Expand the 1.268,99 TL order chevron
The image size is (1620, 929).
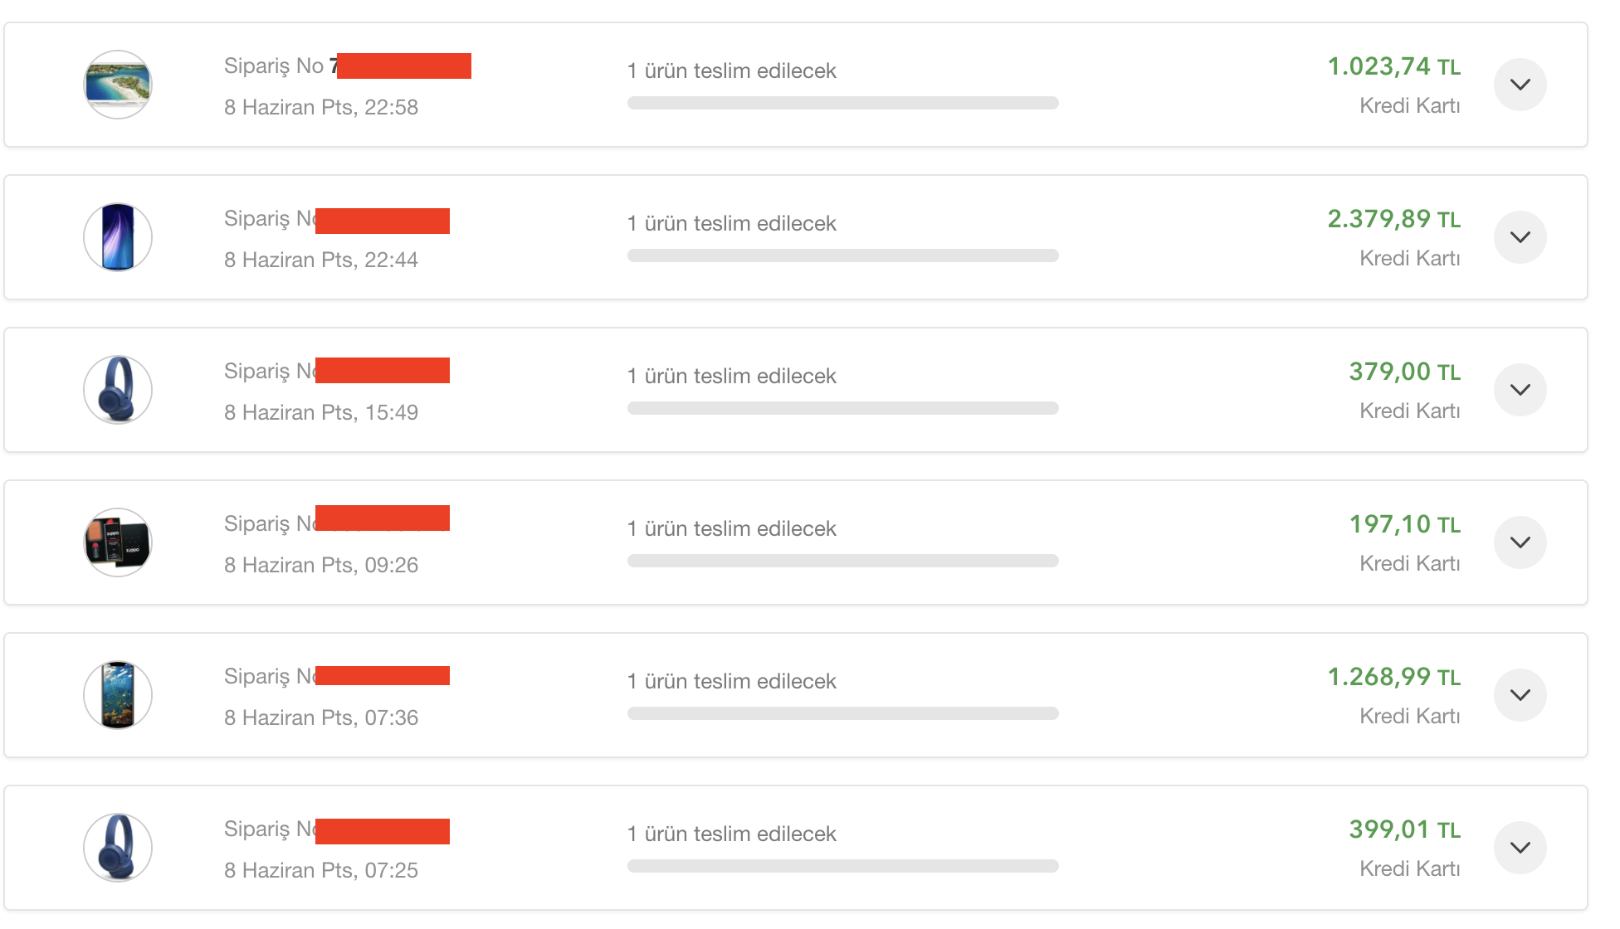[x=1520, y=695]
